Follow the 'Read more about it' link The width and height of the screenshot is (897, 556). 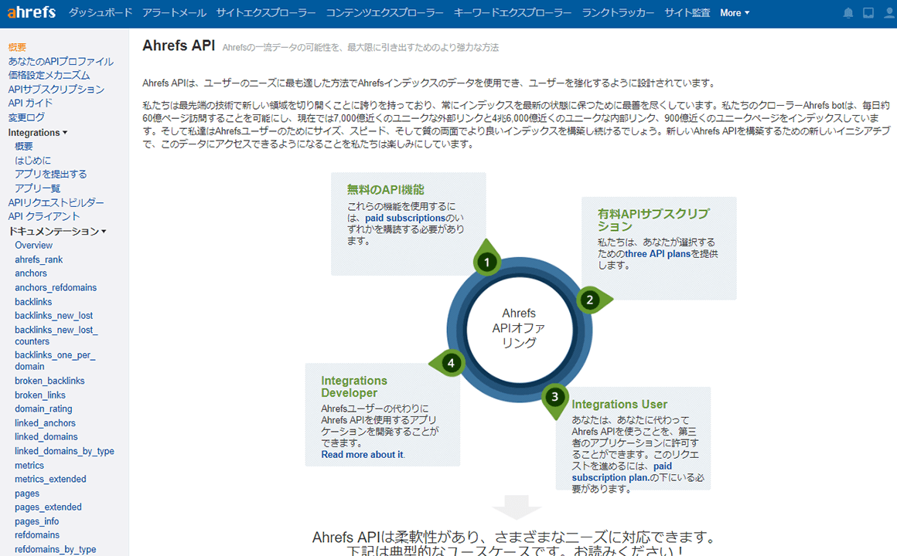pyautogui.click(x=362, y=455)
